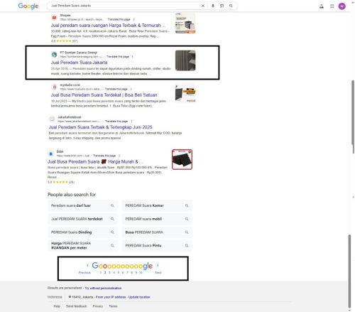Viewport: 355px width, 312px height.
Task: Click the mystudio.co.id result thumbnail
Action: tap(185, 93)
